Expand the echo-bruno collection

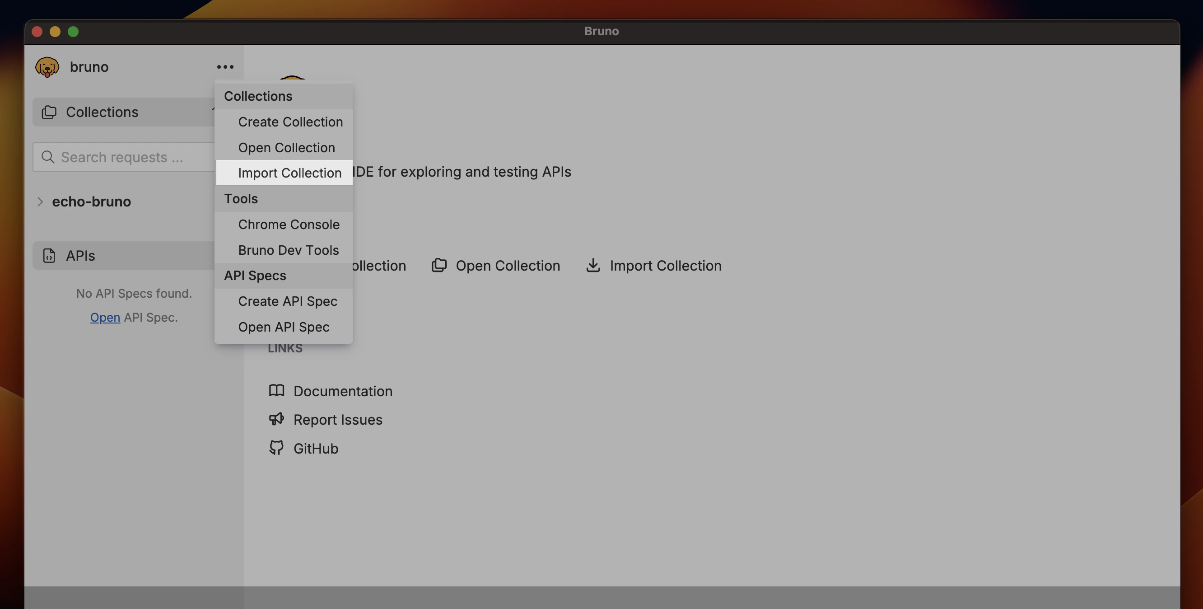[40, 201]
